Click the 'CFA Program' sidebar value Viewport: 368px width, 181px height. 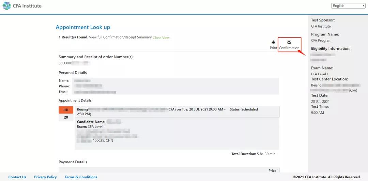click(x=321, y=40)
